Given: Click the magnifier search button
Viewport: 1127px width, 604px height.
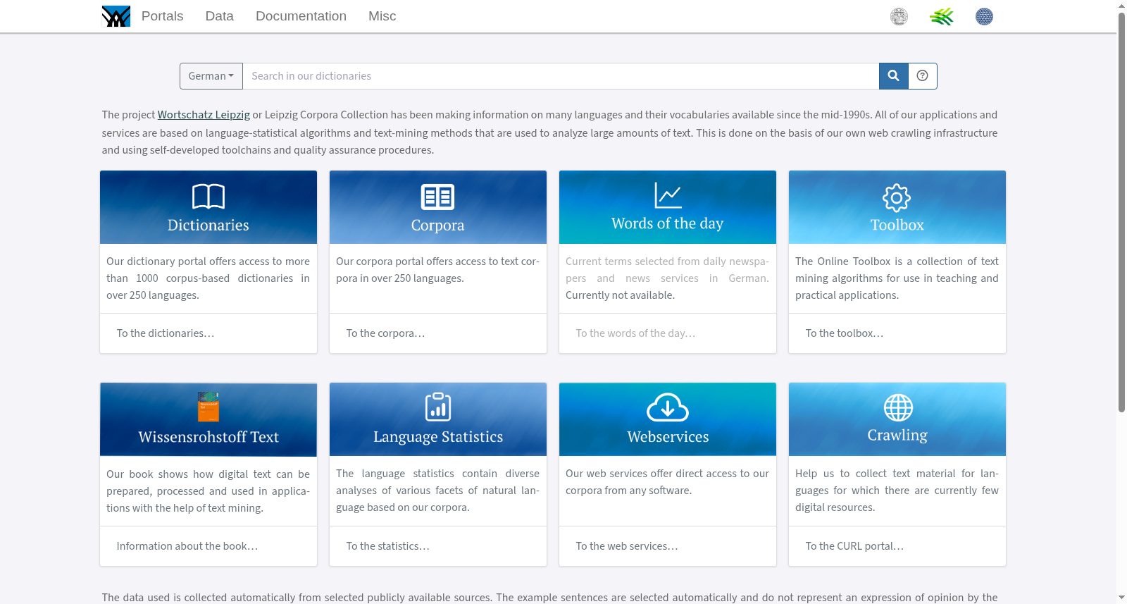Looking at the screenshot, I should [893, 76].
